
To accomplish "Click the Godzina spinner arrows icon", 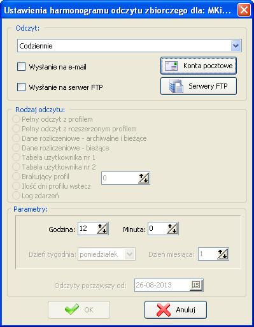I will click(x=102, y=229).
